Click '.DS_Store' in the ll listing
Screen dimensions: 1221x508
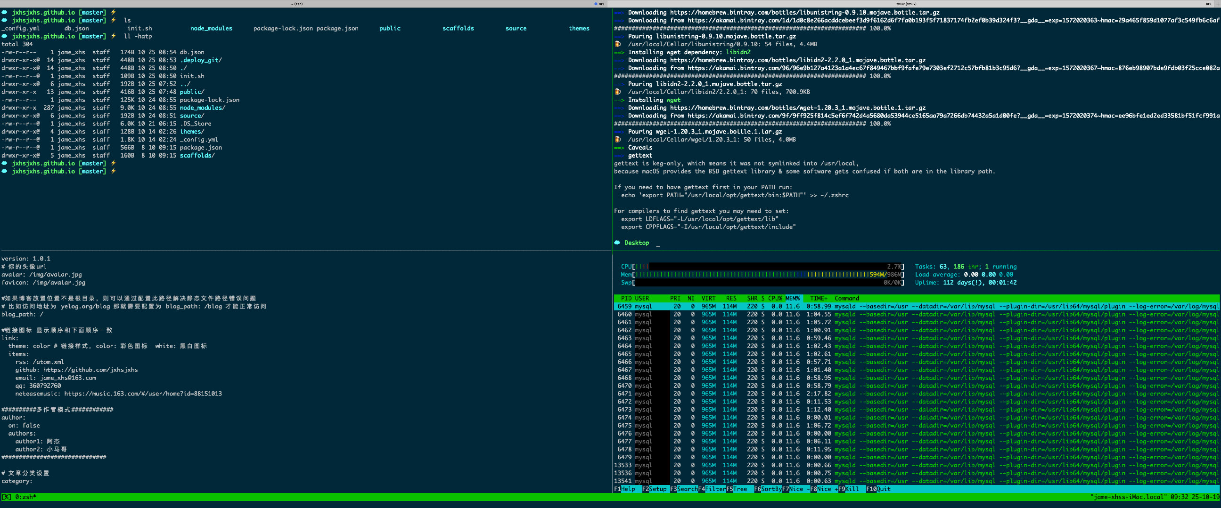195,124
